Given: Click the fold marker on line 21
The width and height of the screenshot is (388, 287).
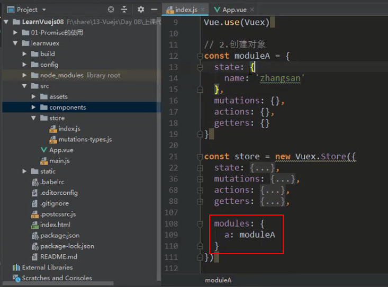Looking at the screenshot, I should 200,157.
